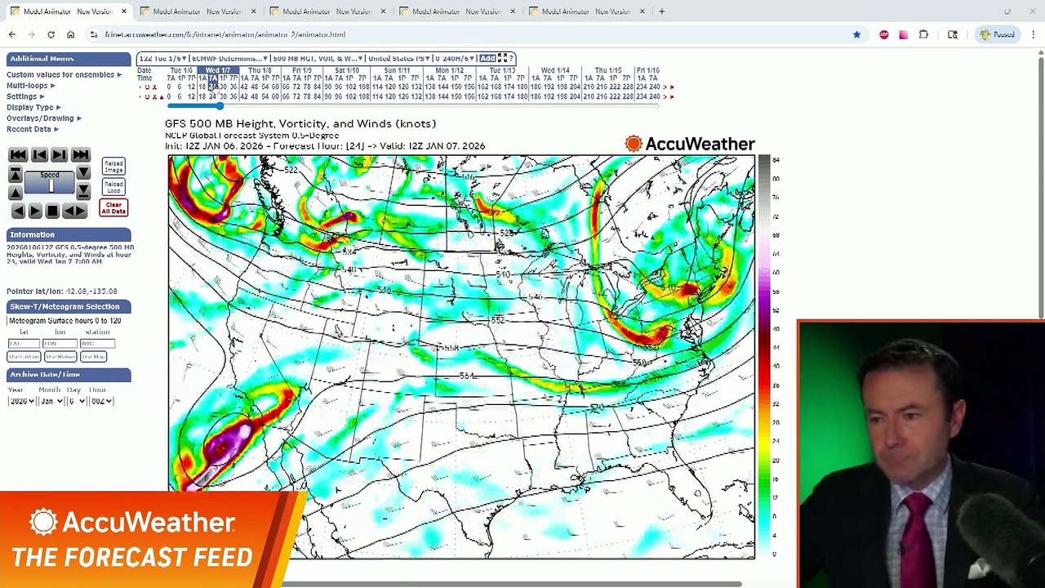Viewport: 1045px width, 588px height.
Task: Click the LON input field
Action: (x=60, y=344)
